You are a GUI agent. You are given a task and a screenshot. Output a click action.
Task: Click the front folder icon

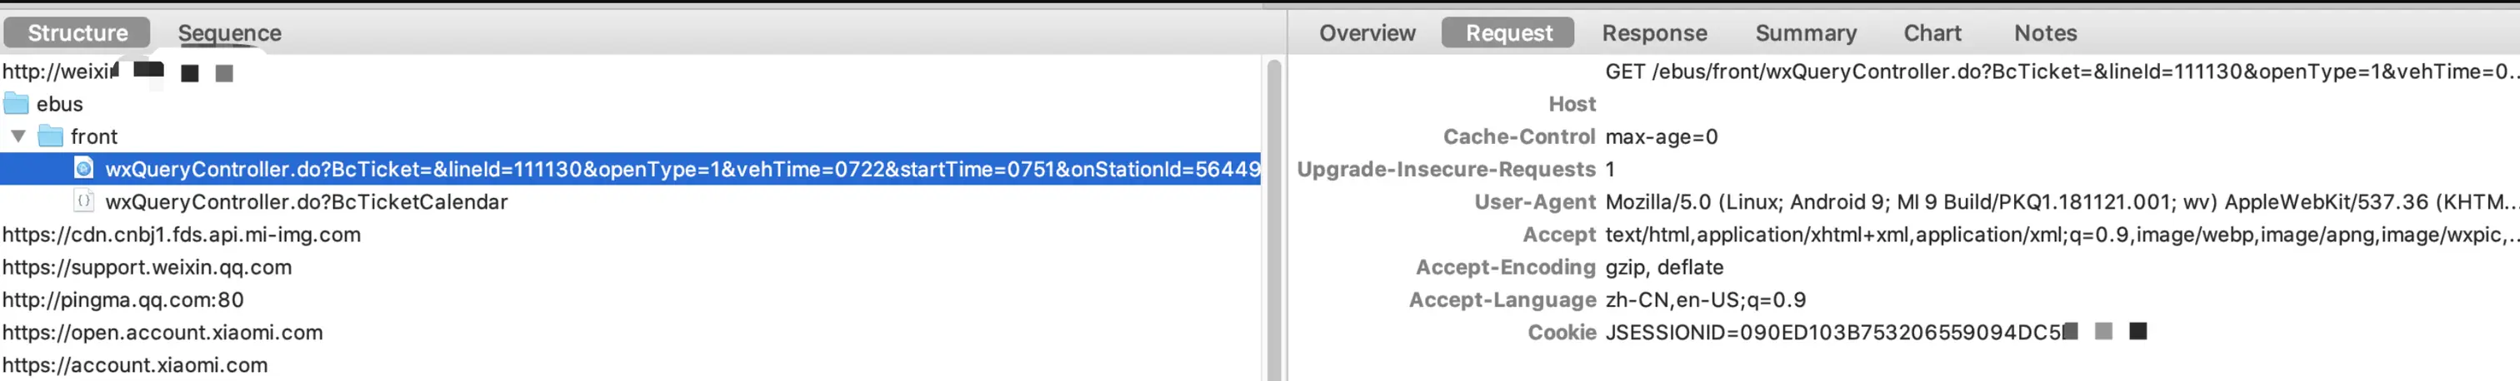tap(50, 136)
